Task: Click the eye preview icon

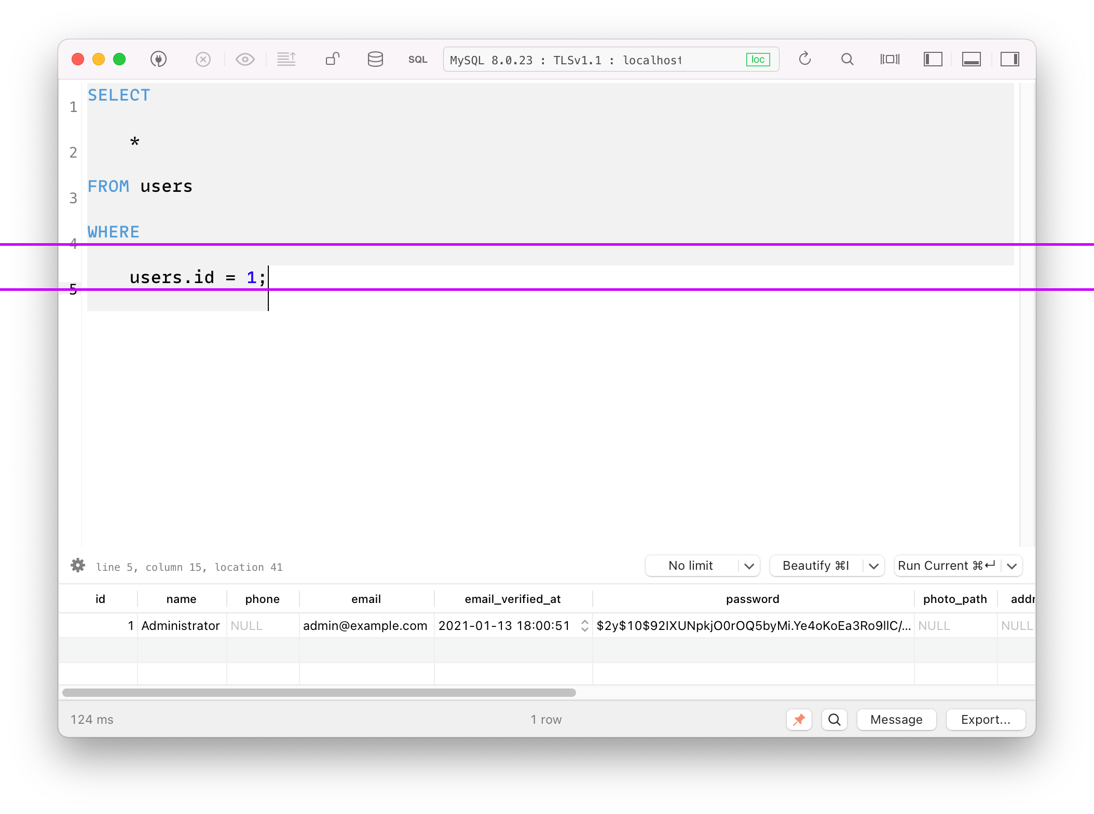Action: 245,59
